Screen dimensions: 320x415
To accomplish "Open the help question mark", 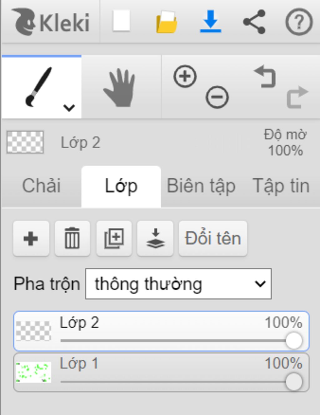I will point(299,22).
